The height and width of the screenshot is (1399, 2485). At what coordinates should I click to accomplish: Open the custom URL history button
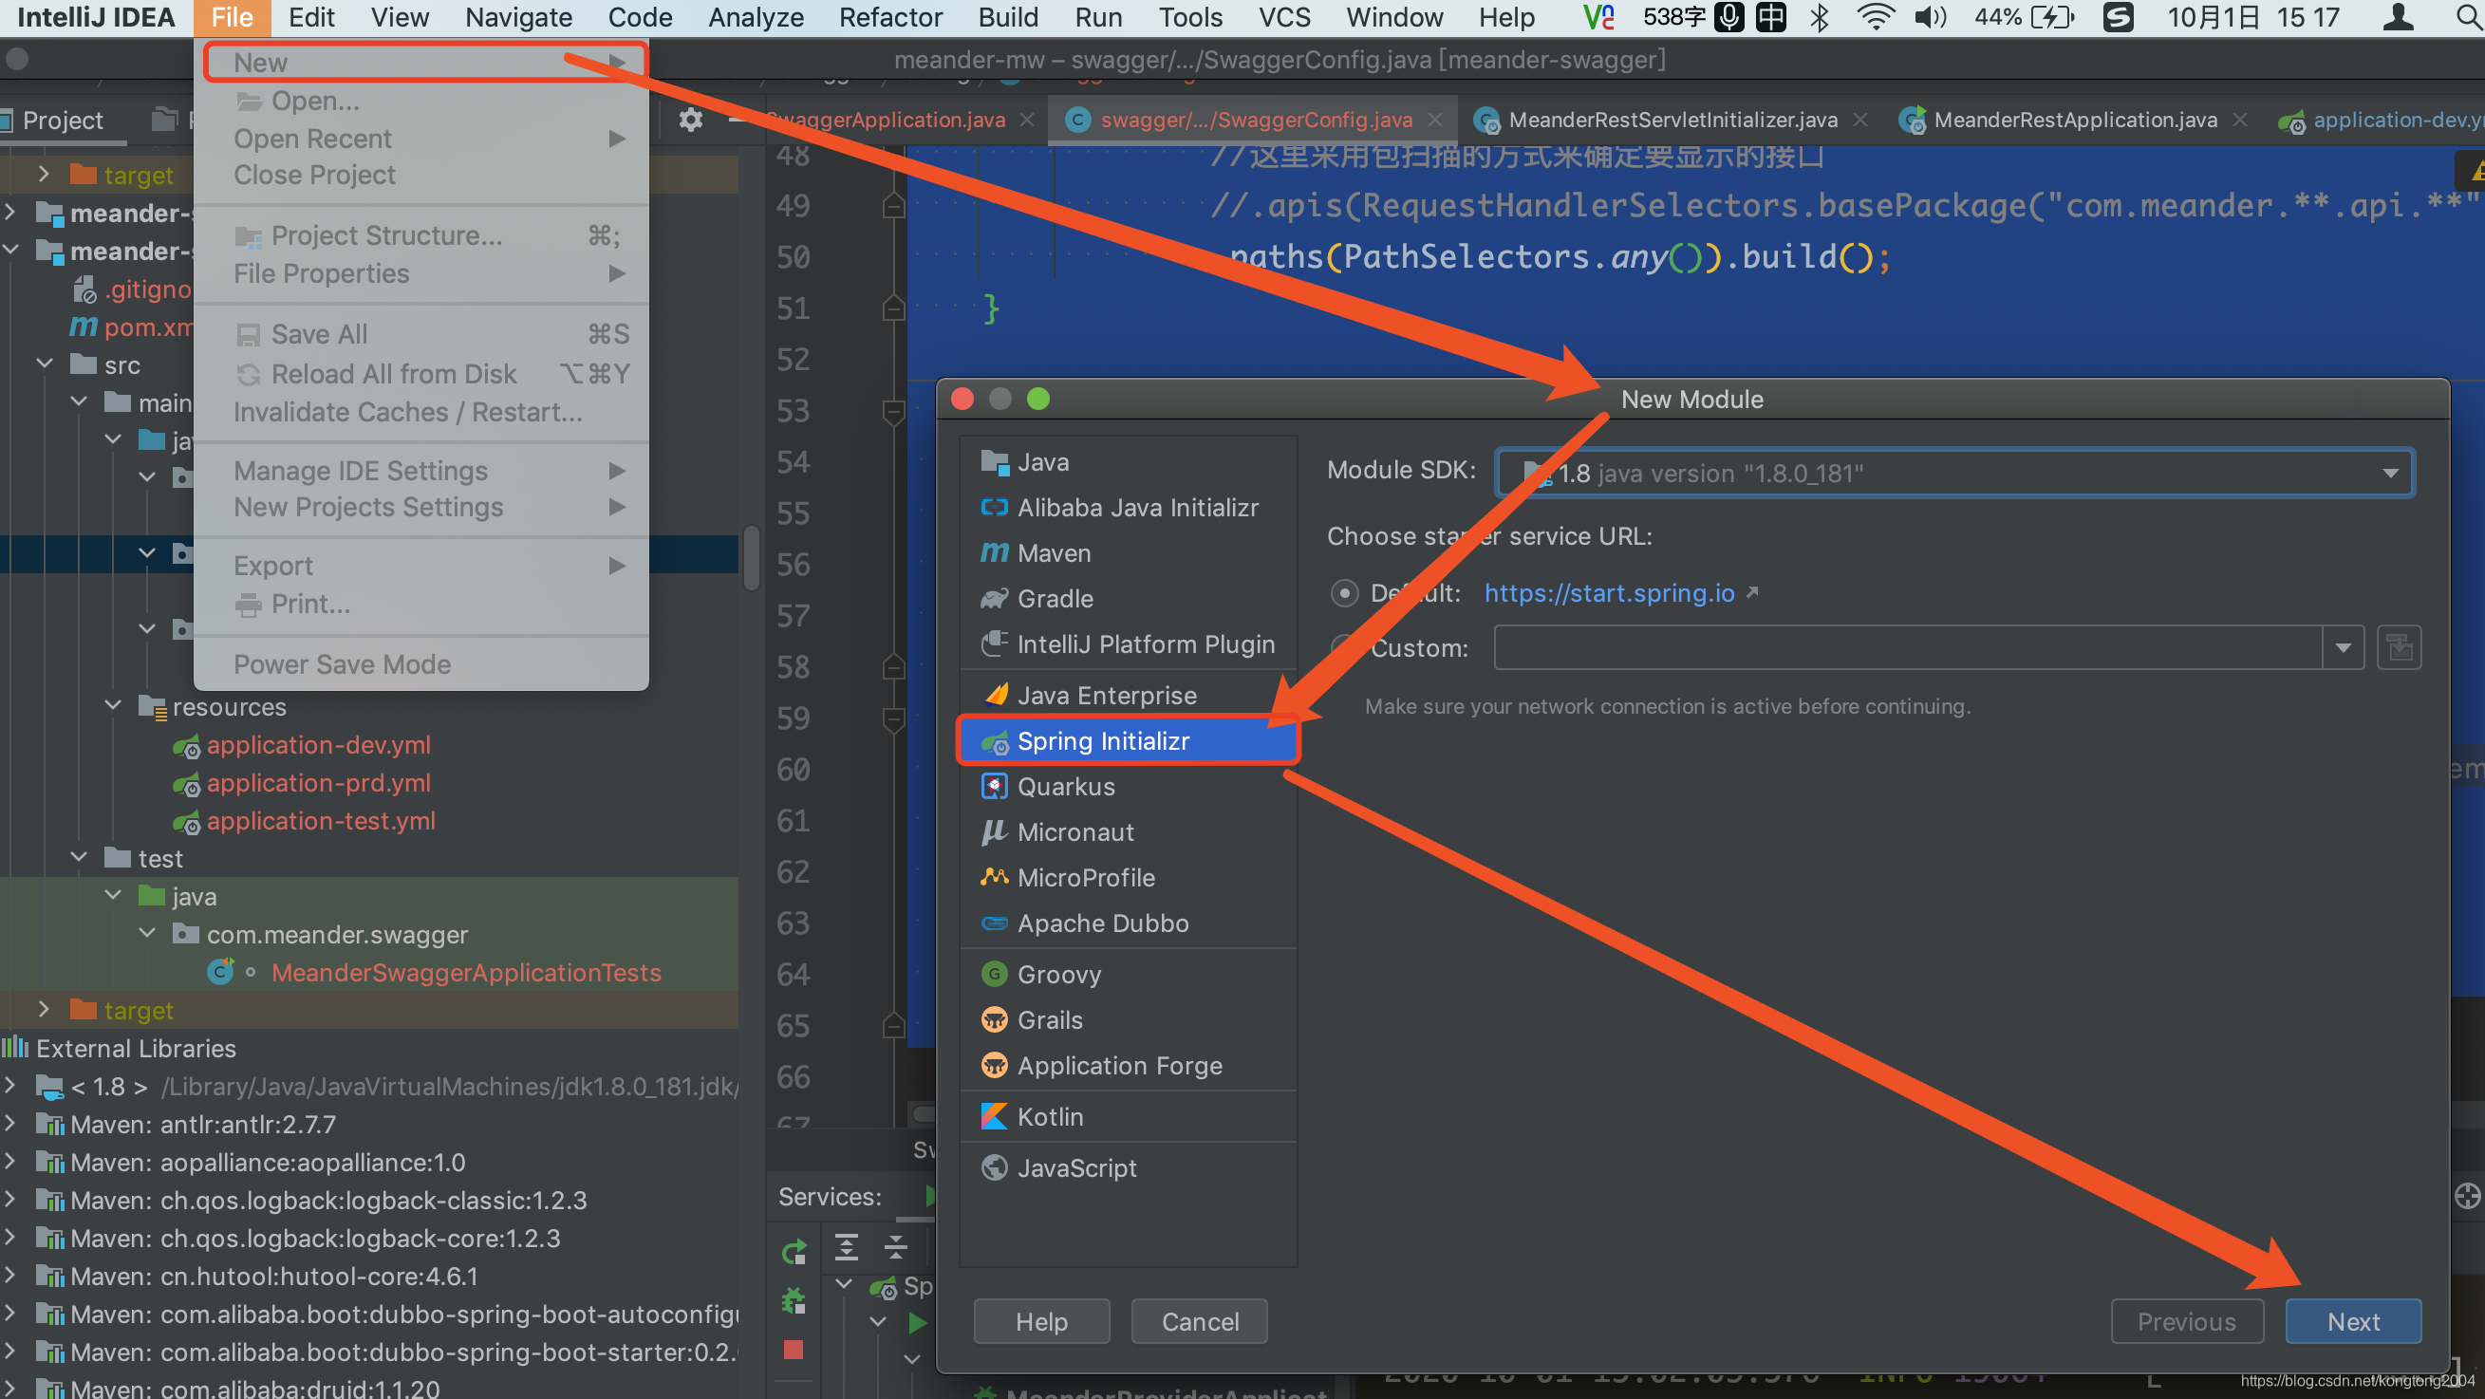2400,647
